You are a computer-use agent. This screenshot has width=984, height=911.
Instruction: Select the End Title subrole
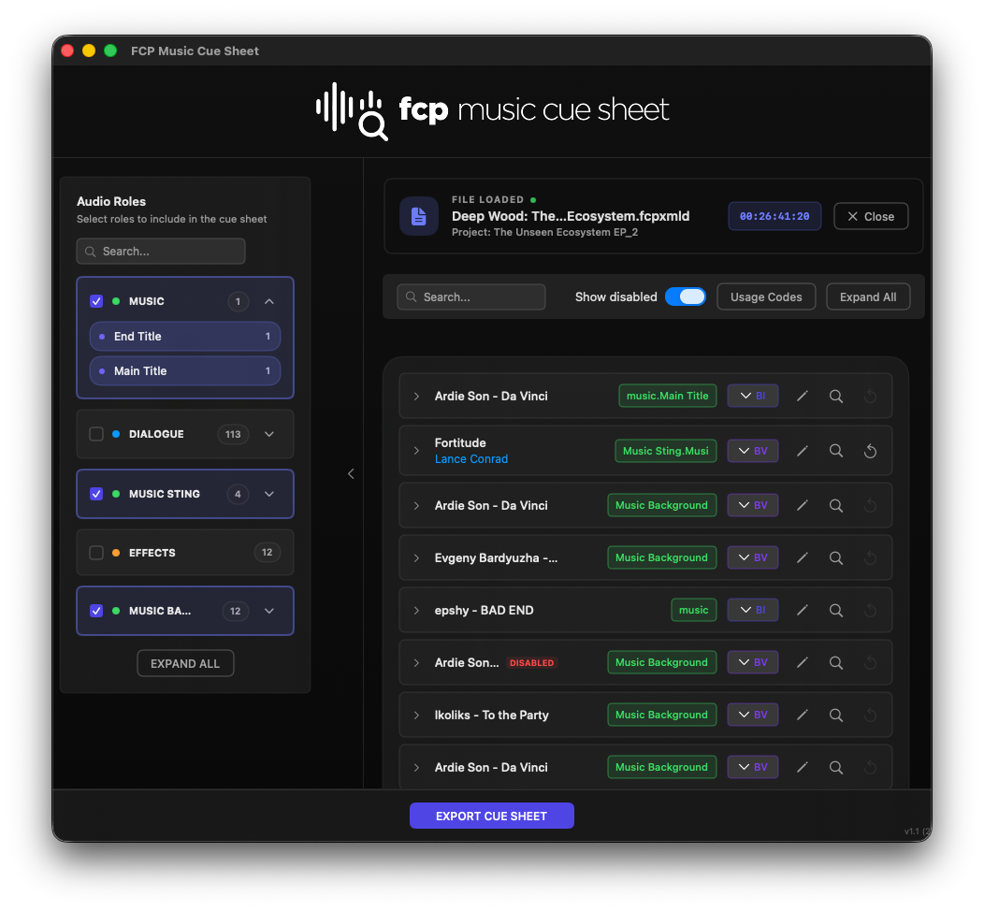click(185, 337)
